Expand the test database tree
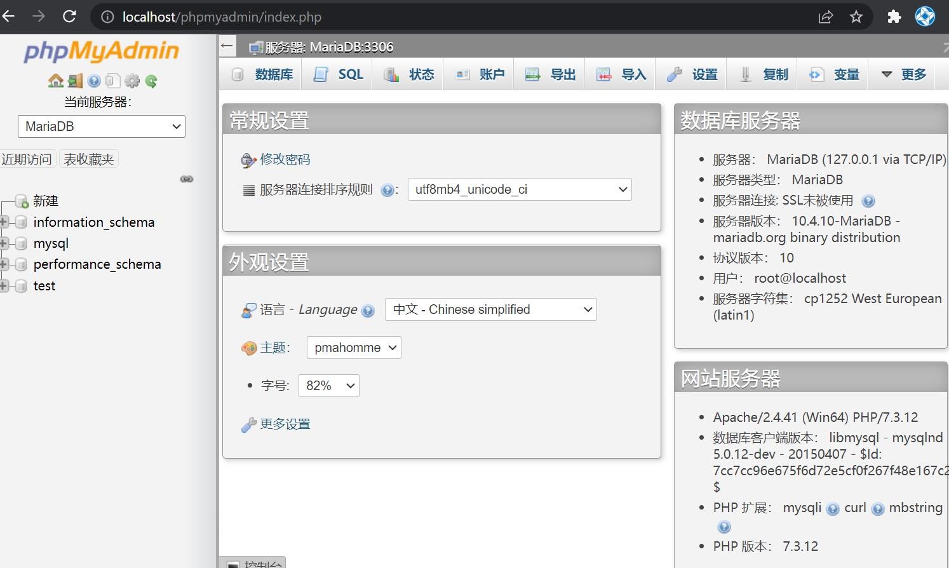The image size is (949, 568). [x=4, y=286]
